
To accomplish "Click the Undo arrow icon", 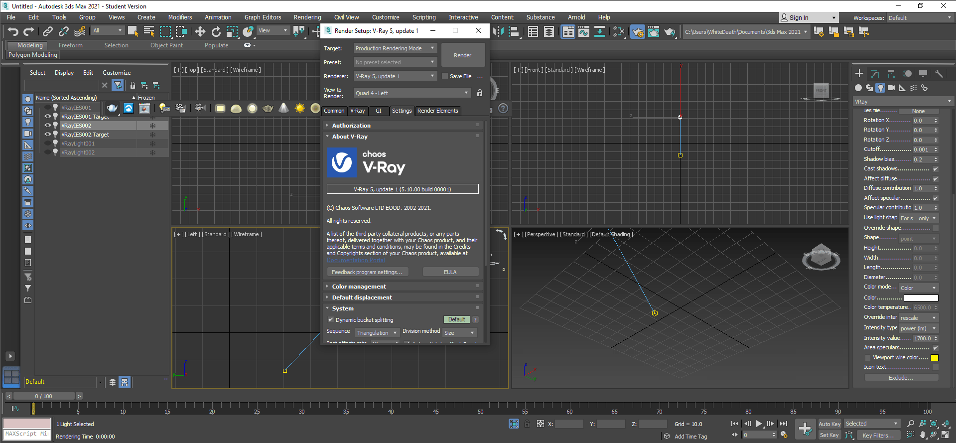I will 13,31.
